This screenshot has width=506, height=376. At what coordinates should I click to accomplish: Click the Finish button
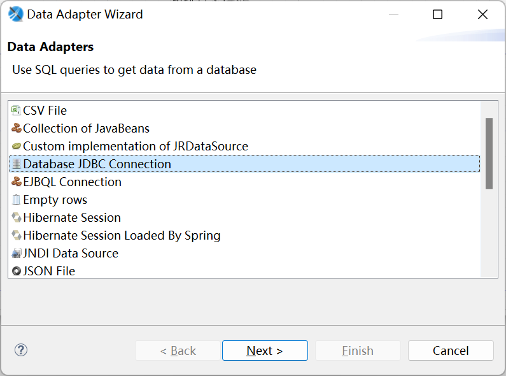point(358,351)
